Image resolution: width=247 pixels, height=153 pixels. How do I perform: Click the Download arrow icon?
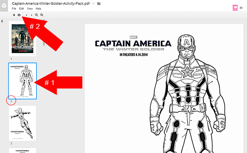tap(14, 15)
